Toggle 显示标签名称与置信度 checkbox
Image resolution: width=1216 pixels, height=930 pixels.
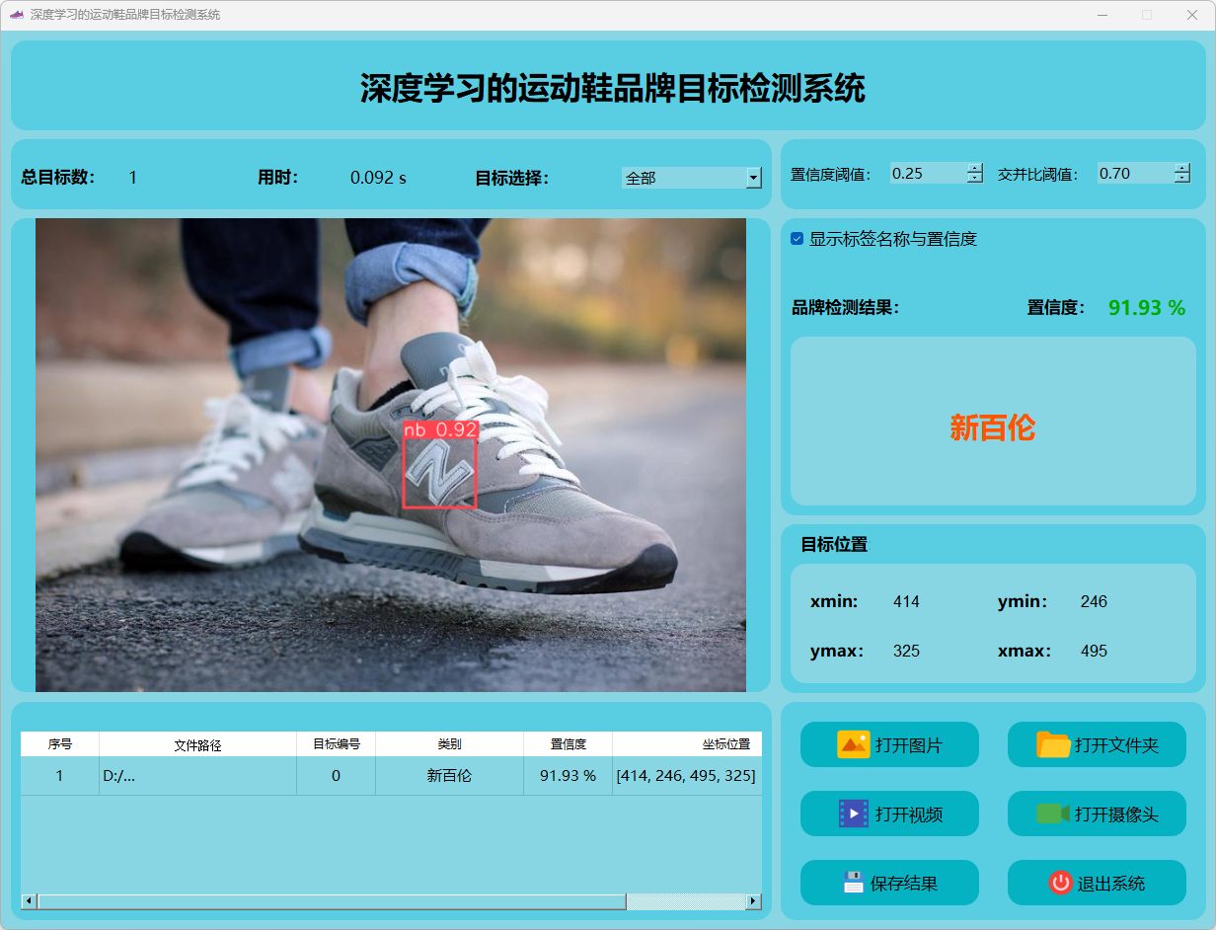click(798, 239)
